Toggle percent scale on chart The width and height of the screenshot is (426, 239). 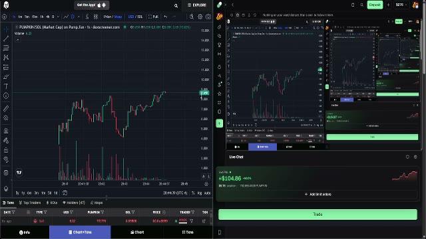click(x=193, y=193)
